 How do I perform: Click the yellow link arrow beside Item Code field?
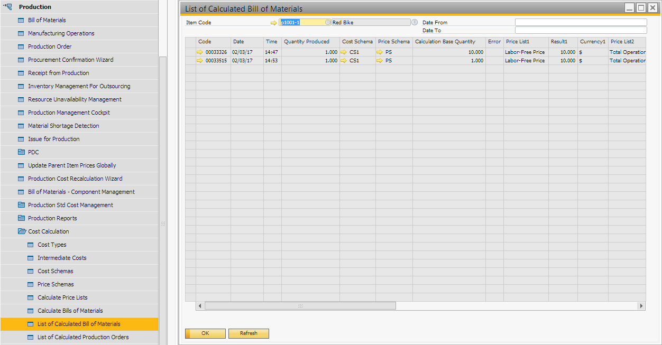point(273,23)
